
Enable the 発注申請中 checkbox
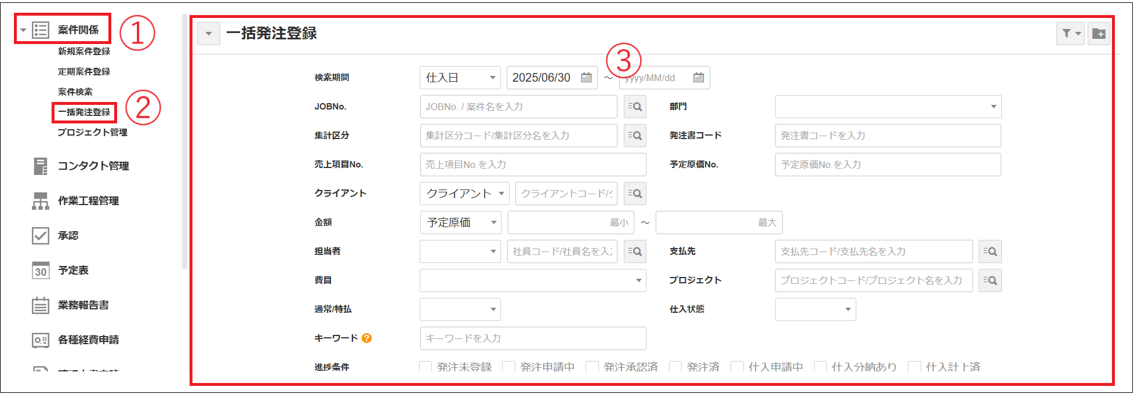point(508,367)
